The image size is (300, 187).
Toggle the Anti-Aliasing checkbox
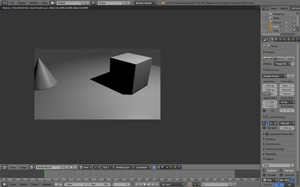pos(267,117)
